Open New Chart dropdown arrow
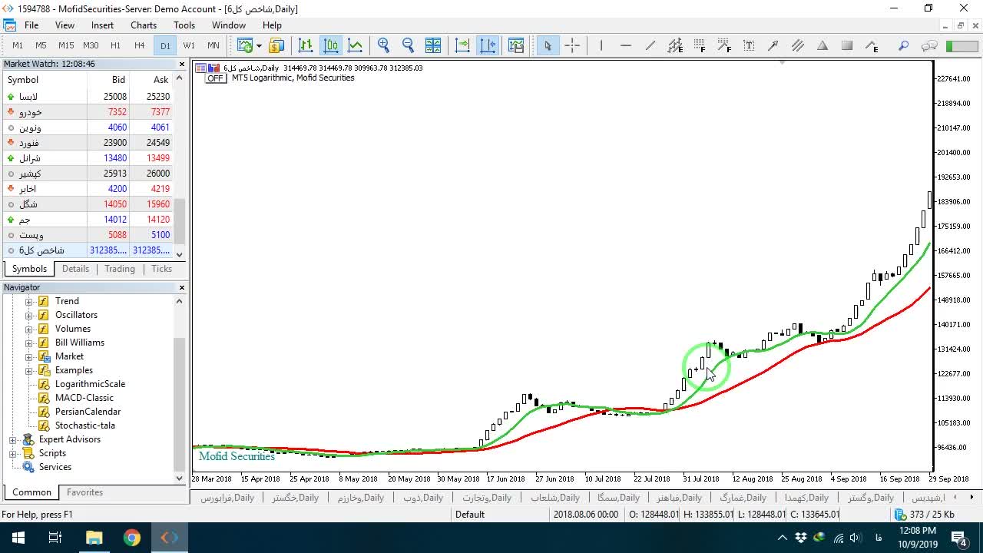Viewport: 983px width, 553px height. (x=259, y=45)
